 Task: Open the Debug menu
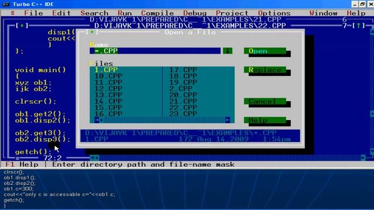click(195, 13)
